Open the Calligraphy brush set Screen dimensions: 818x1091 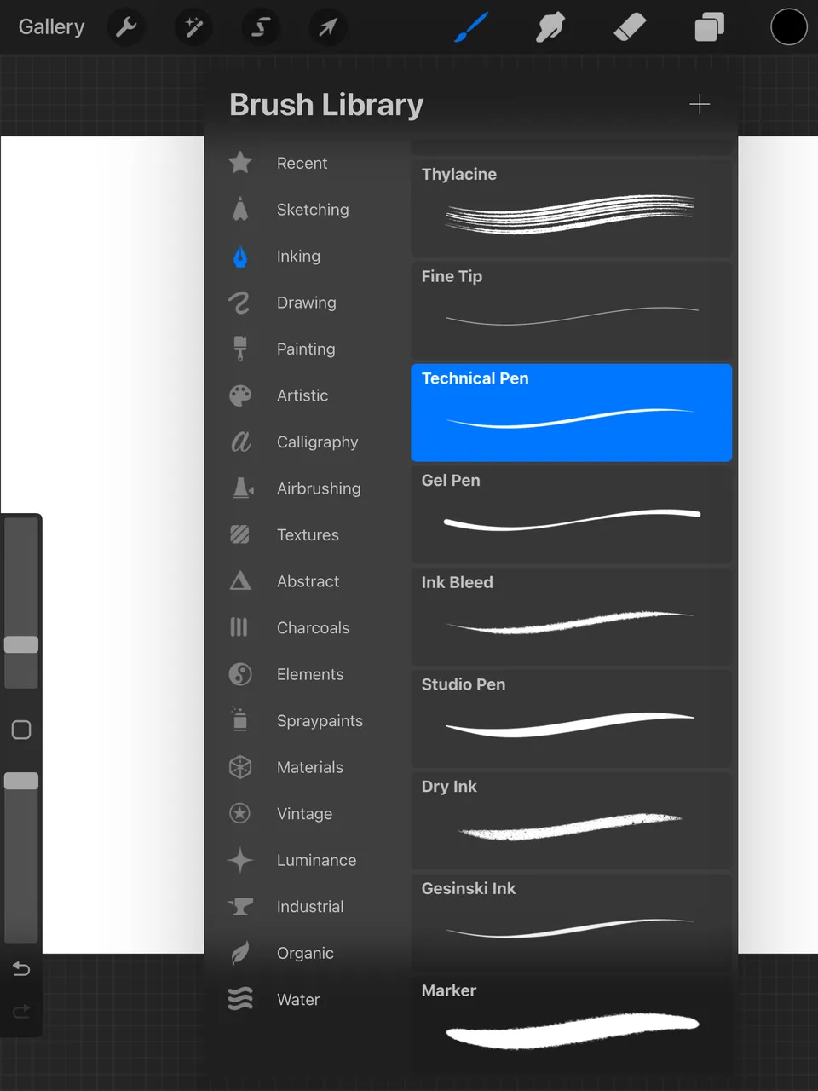coord(308,442)
